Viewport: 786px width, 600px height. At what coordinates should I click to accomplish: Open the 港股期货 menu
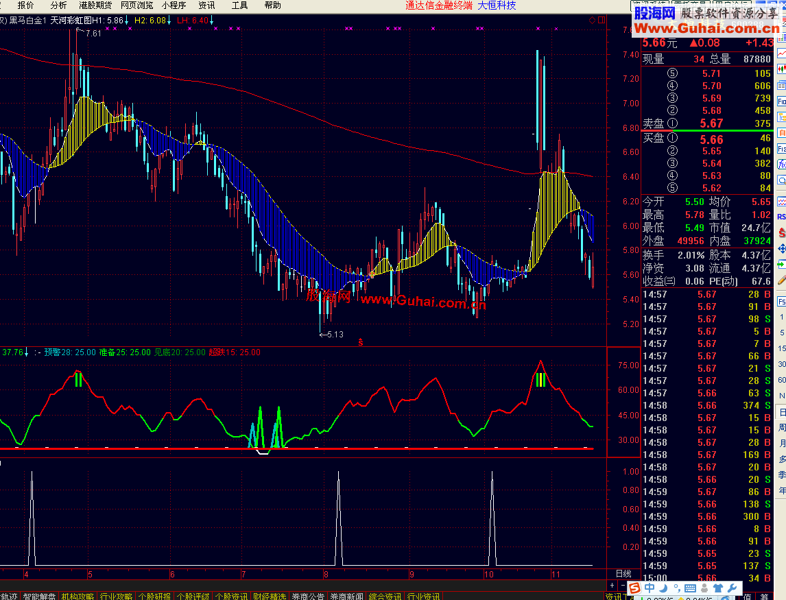95,5
